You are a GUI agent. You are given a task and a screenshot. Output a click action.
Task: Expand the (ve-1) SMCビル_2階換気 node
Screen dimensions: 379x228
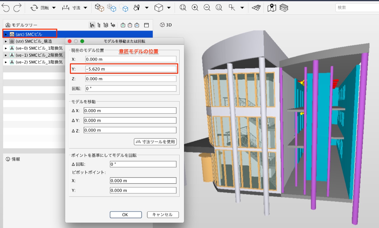pyautogui.click(x=6, y=55)
